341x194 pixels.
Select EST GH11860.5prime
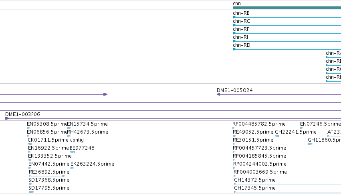click(x=324, y=140)
